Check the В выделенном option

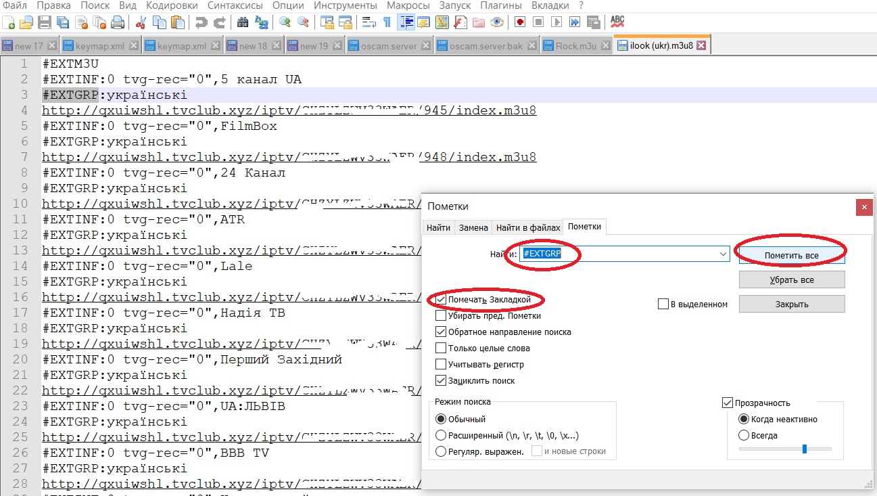tap(663, 304)
